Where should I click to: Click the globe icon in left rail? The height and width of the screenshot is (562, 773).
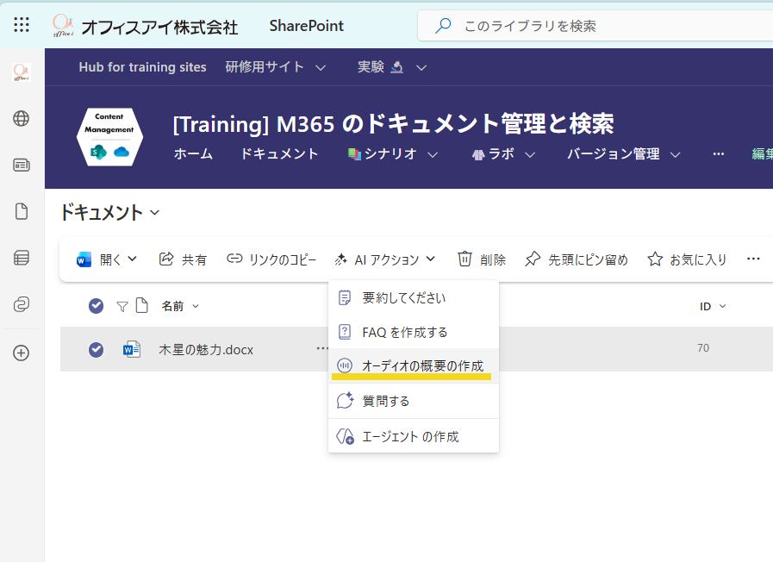coord(22,119)
